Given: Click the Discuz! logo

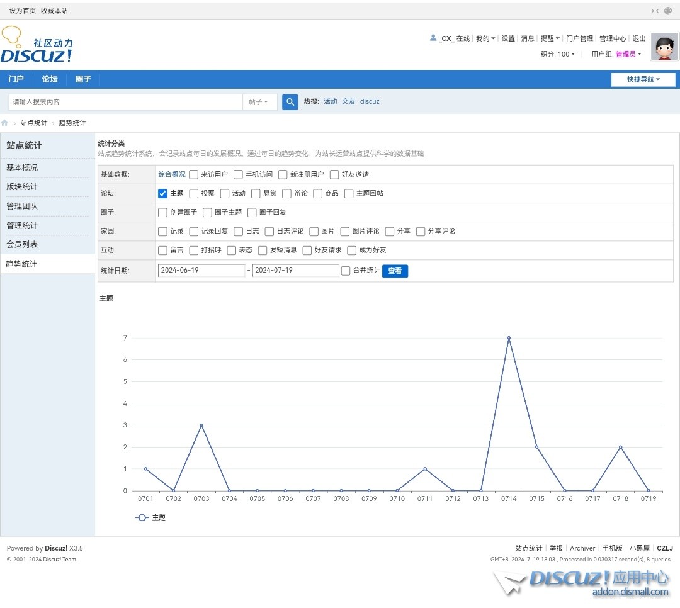Looking at the screenshot, I should 37,45.
